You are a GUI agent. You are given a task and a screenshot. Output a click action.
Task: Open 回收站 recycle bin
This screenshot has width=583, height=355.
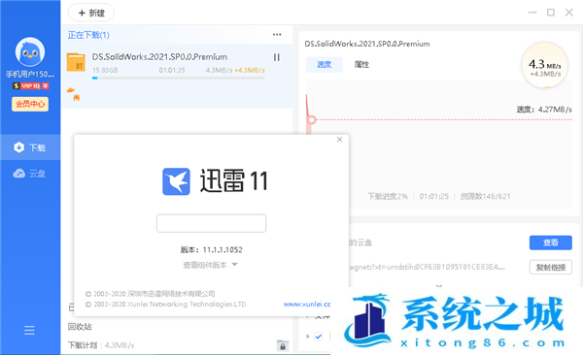(80, 327)
